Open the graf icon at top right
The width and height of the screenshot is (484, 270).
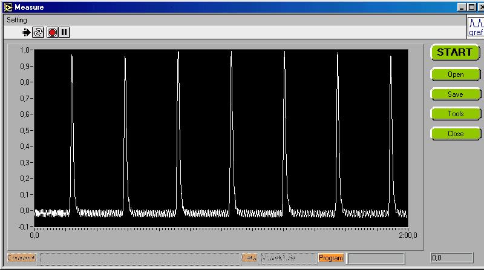[476, 27]
